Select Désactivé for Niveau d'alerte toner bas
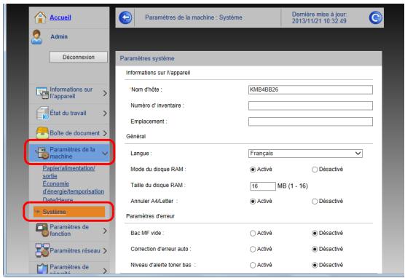Image resolution: width=405 pixels, height=278 pixels. (315, 265)
